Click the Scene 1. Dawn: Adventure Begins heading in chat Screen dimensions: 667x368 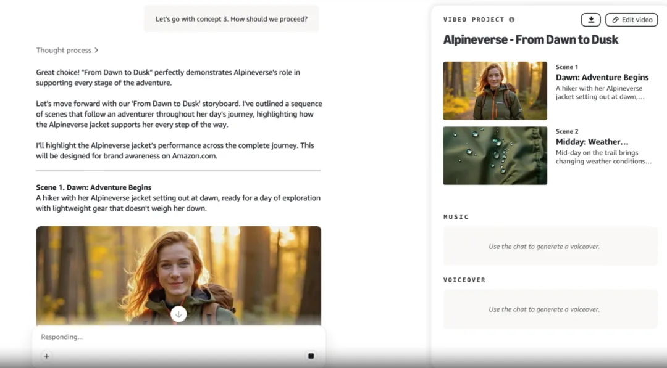tap(94, 187)
